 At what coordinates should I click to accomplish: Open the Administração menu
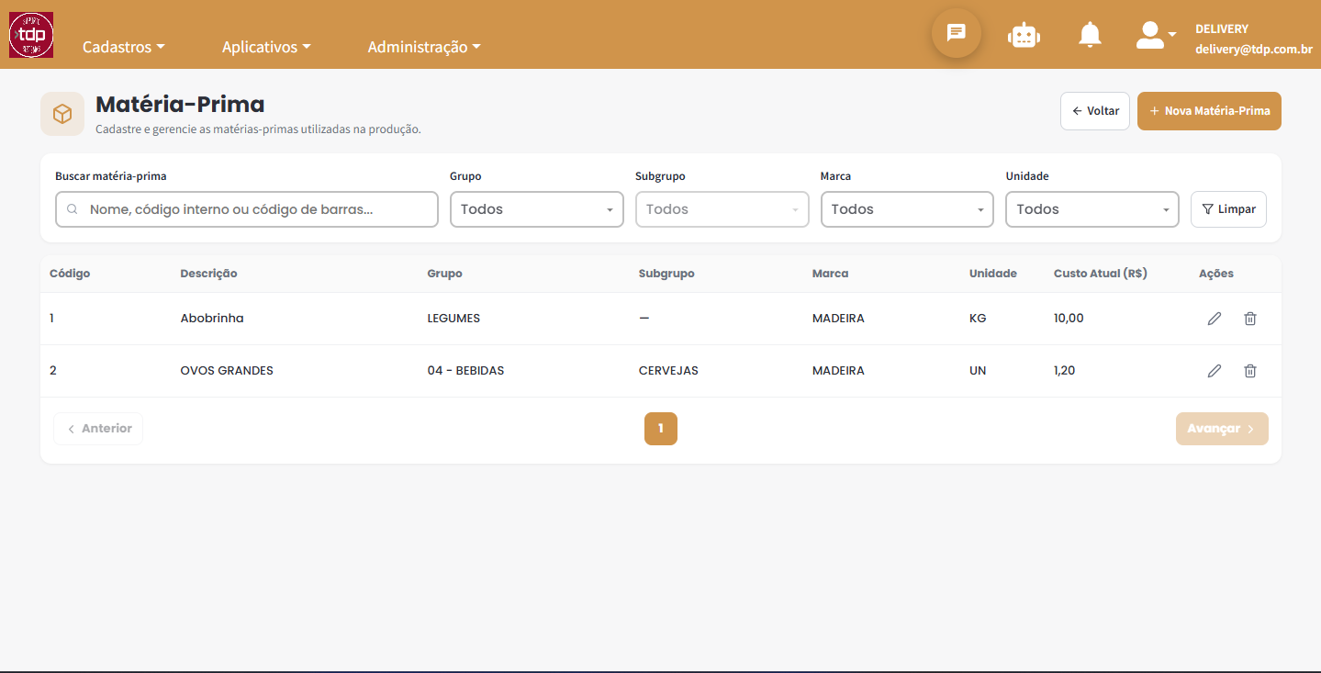point(424,47)
